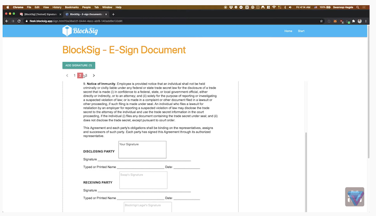Open the Help menu
376x216 pixels.
coord(118,7)
